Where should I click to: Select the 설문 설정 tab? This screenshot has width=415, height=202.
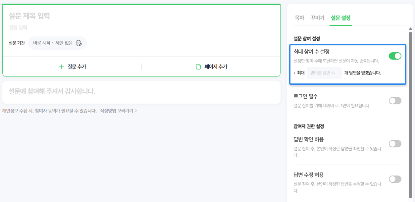[341, 18]
